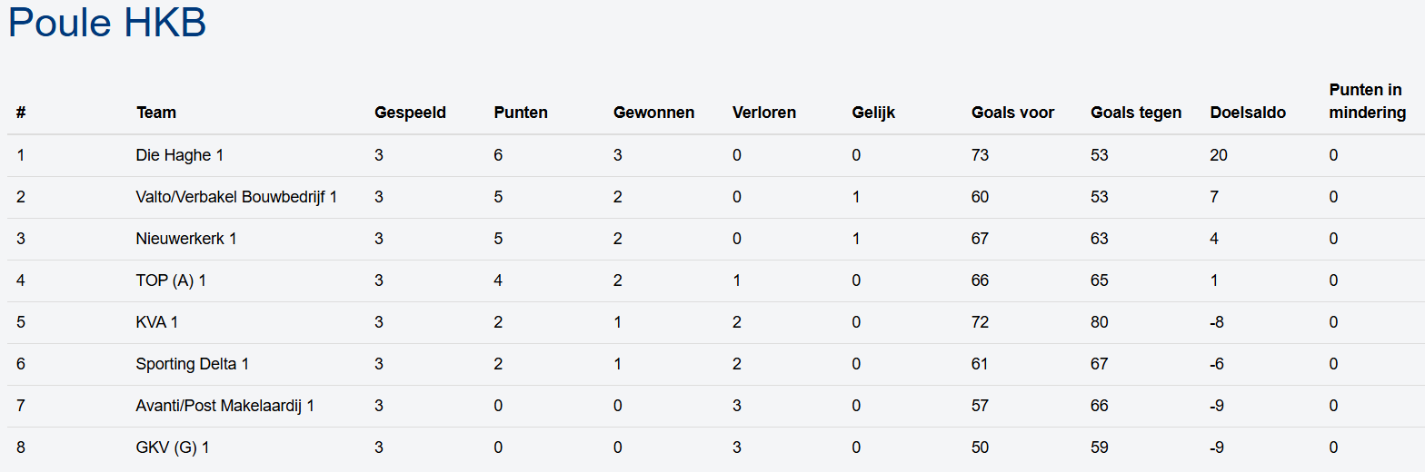Click the Gelijk column header
The height and width of the screenshot is (472, 1425).
click(873, 113)
